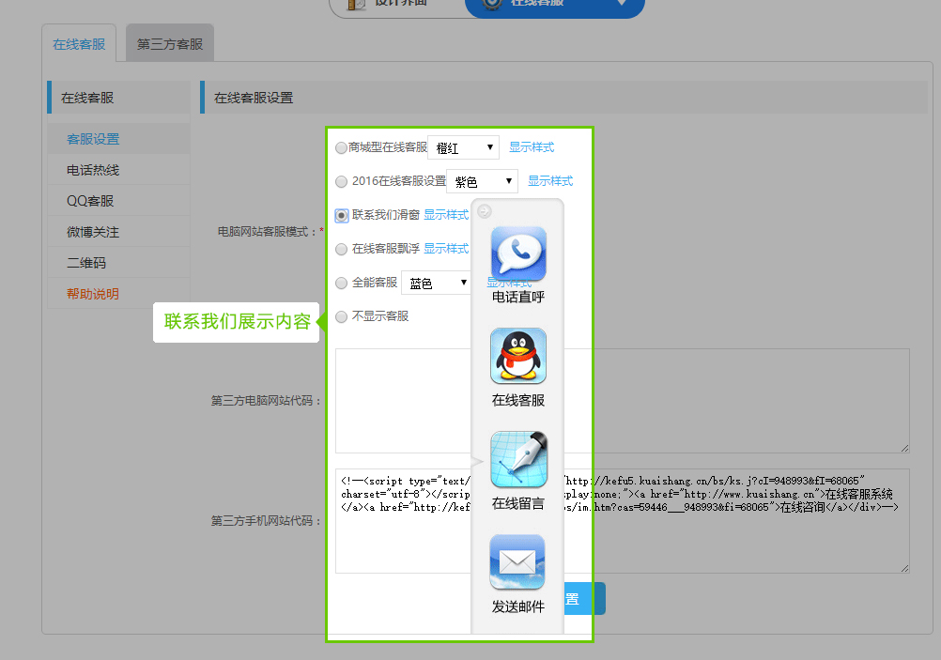Click the 发送邮件 envelope icon
Viewport: 941px width, 660px height.
(x=517, y=562)
